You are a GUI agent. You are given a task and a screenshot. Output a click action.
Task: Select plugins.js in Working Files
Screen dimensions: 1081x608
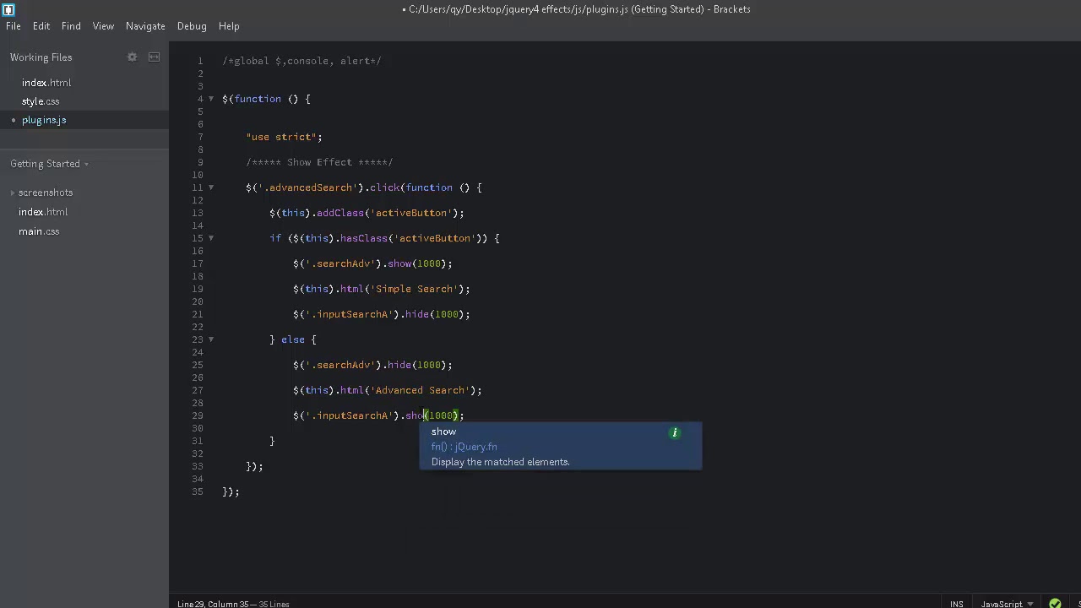click(x=44, y=120)
